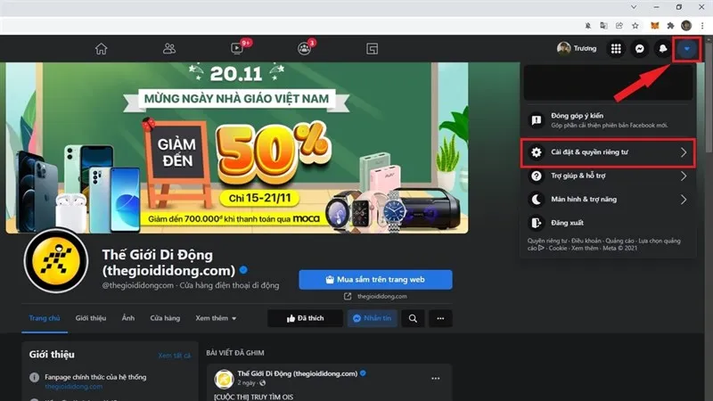Viewport: 713px width, 401px height.
Task: Switch to Ảnh page tab
Action: point(128,318)
